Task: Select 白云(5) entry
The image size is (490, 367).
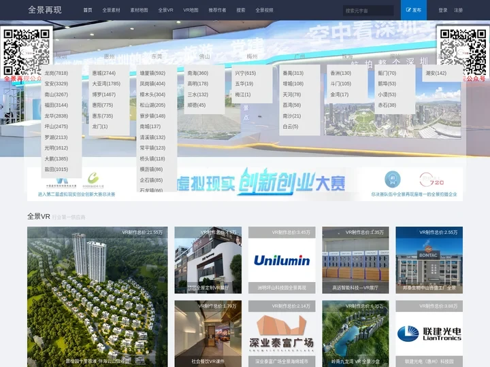Action: 291,126
